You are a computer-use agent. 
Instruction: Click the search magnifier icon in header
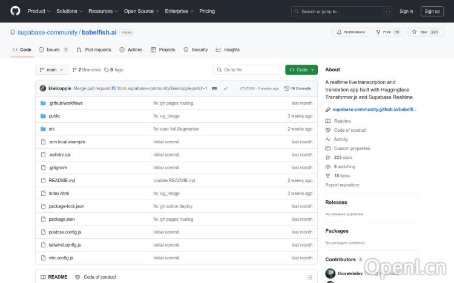297,11
